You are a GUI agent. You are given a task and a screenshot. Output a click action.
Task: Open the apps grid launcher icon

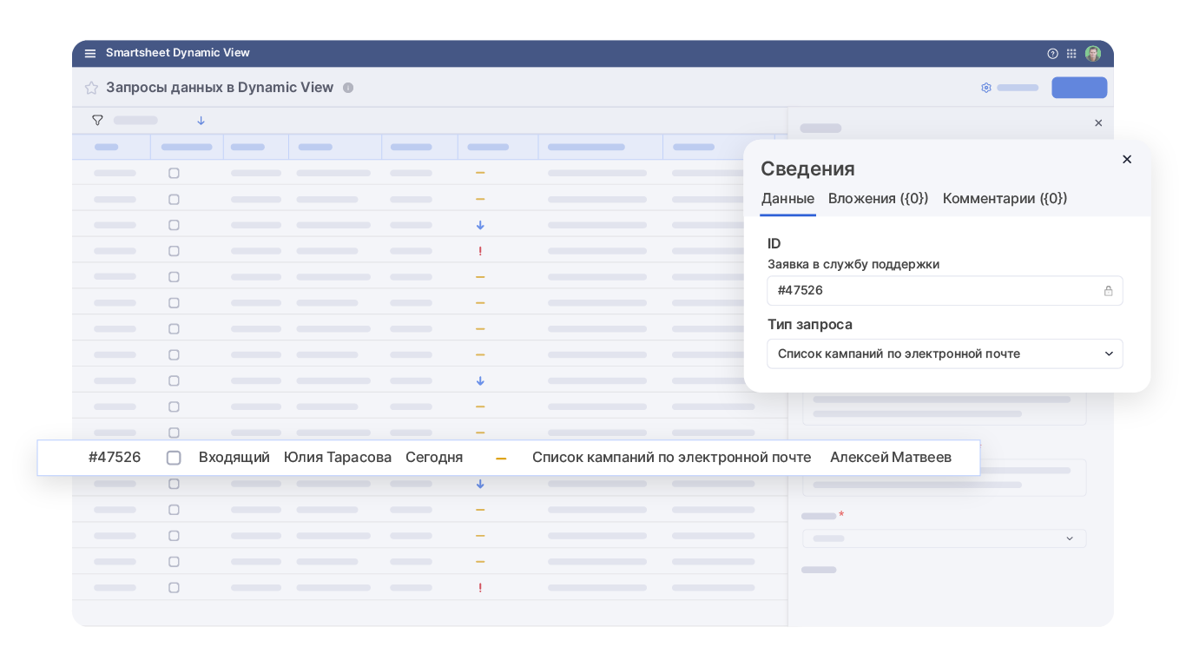click(x=1071, y=54)
